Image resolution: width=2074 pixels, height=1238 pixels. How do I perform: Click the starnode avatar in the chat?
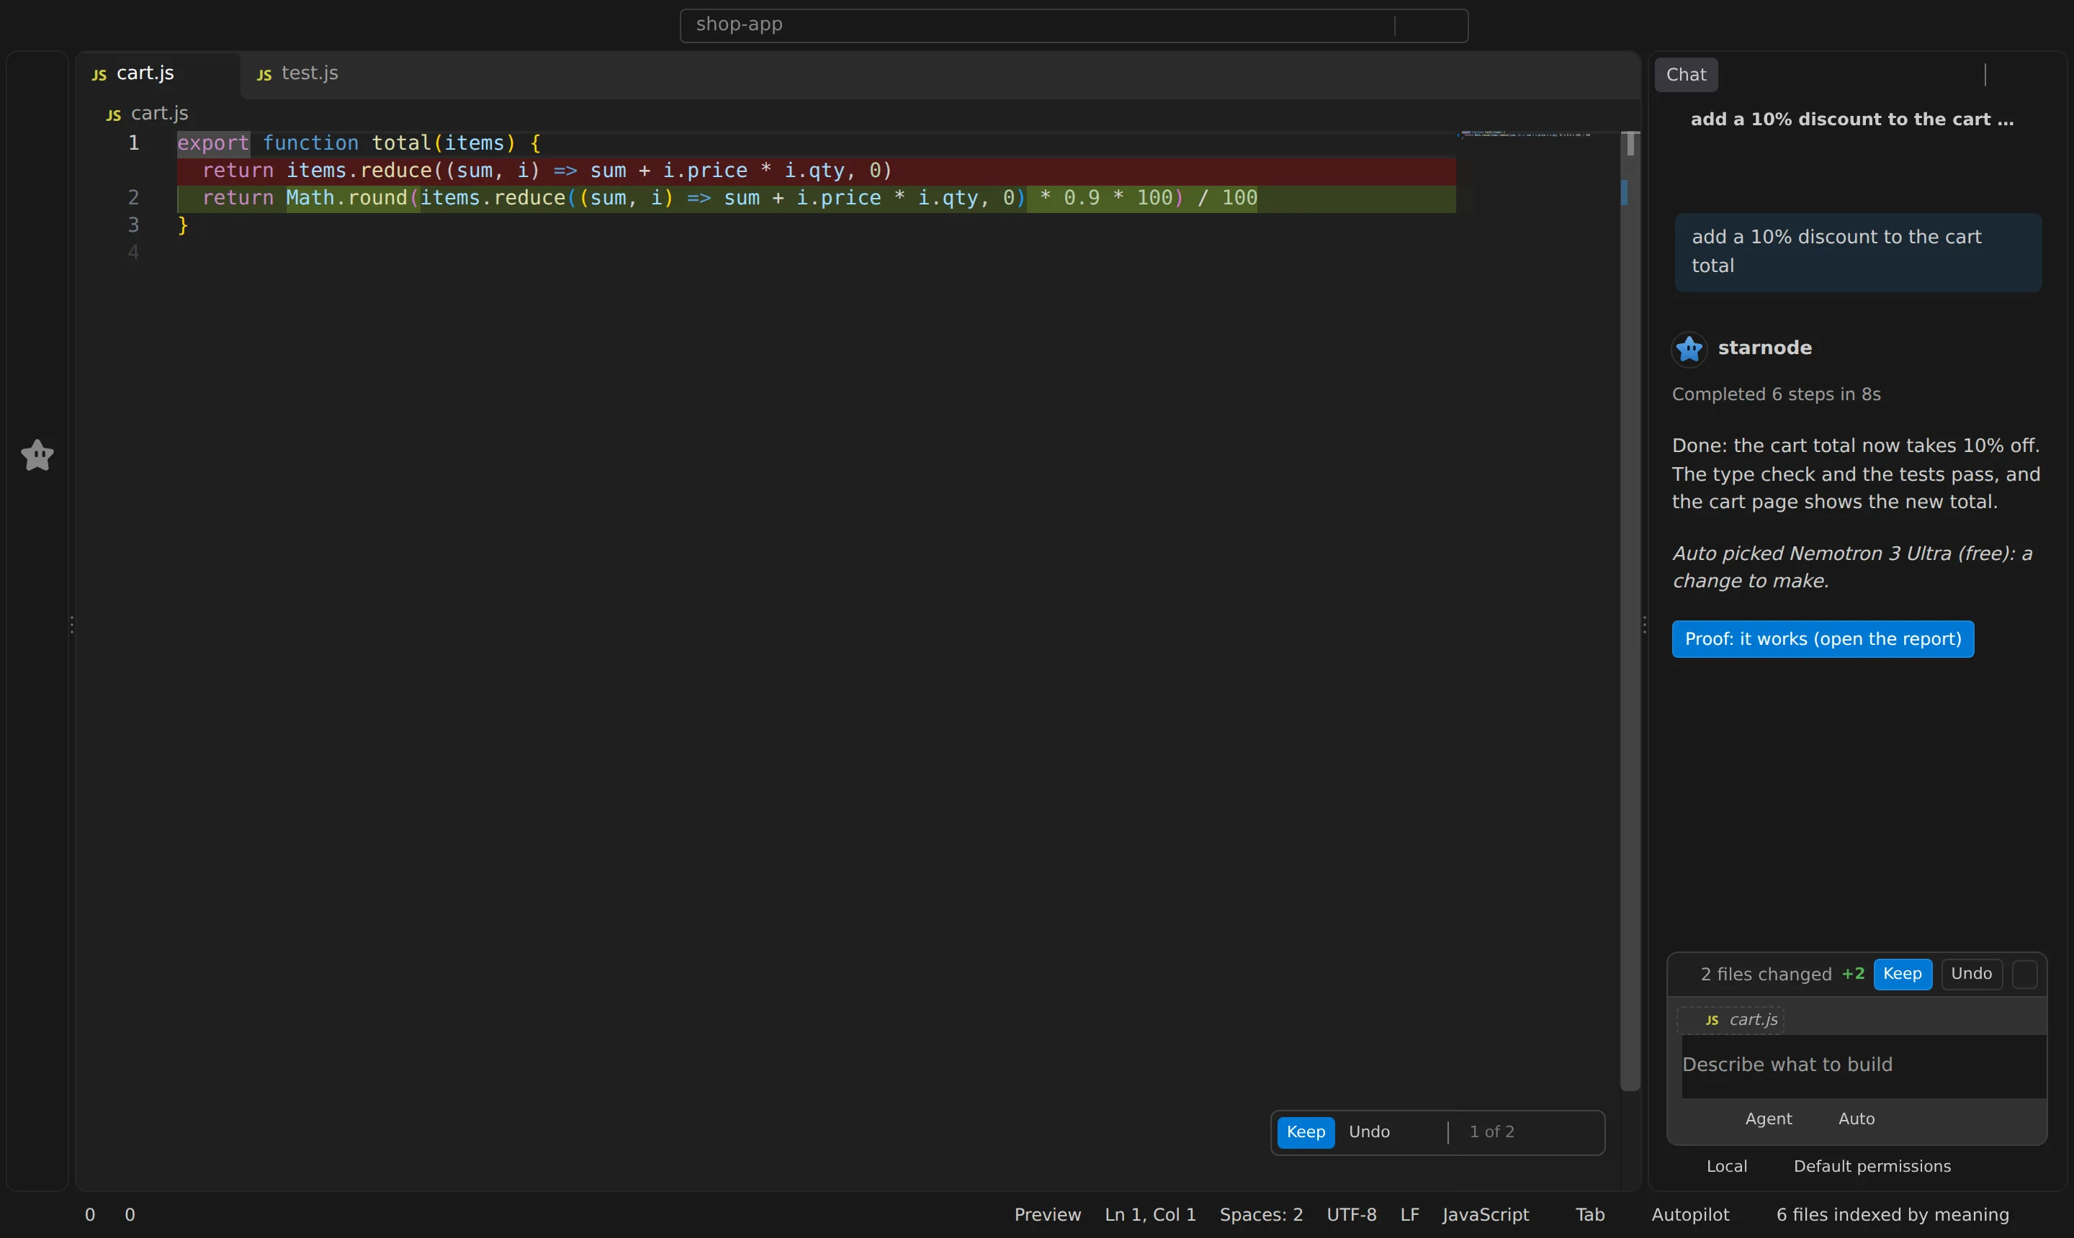[1689, 348]
